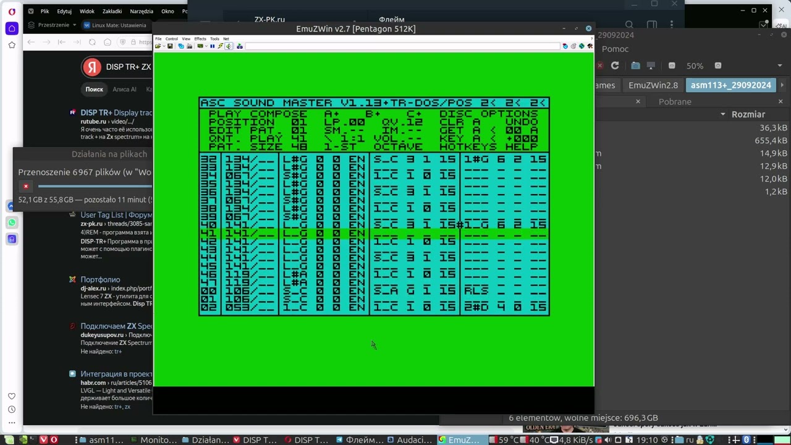Viewport: 791px width, 445px height.
Task: Click OCTAVE in ASC Sound Master
Action: (x=398, y=147)
